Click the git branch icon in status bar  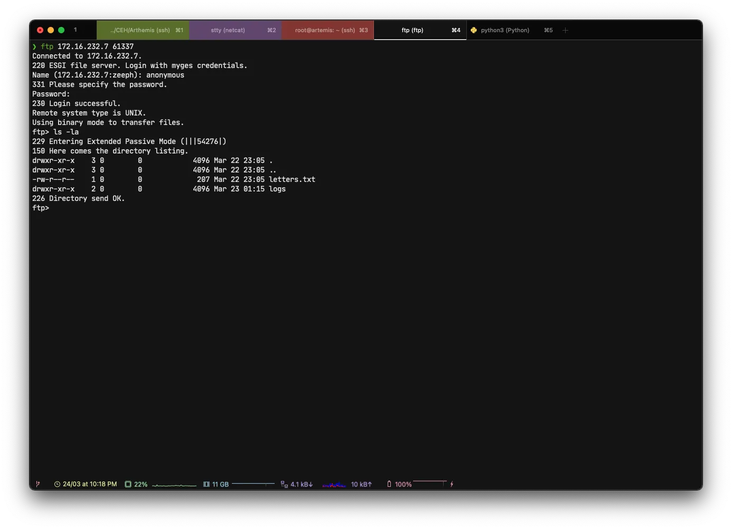click(x=37, y=484)
